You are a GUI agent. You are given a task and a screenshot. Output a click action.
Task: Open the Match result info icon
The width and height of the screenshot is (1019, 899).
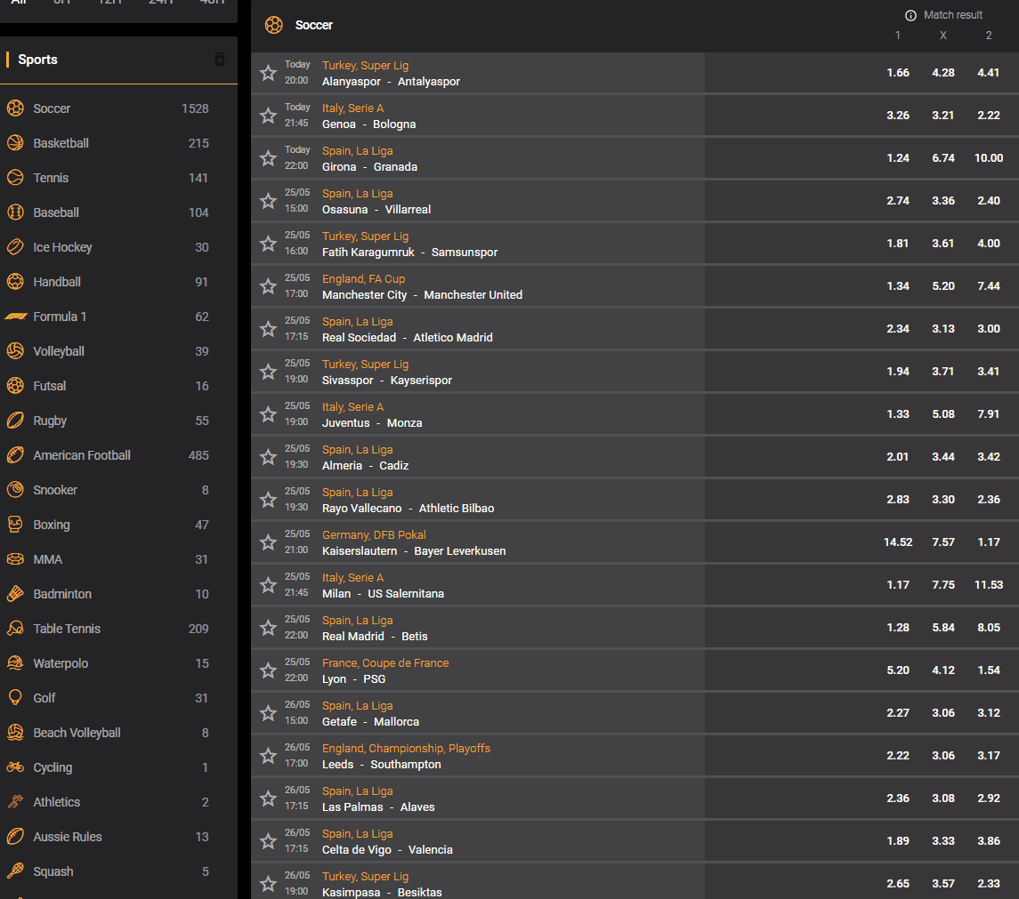point(910,14)
